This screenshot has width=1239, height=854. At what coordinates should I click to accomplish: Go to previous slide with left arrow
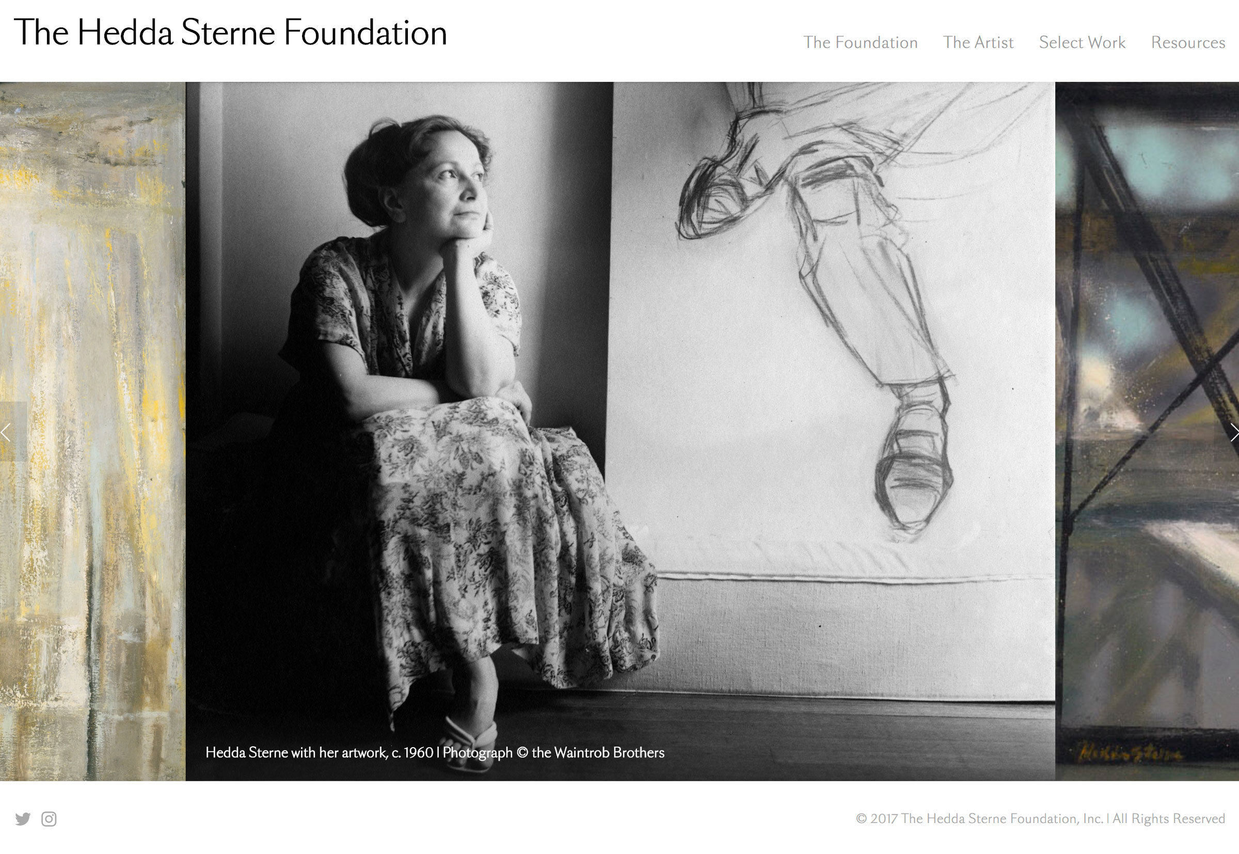pos(6,432)
